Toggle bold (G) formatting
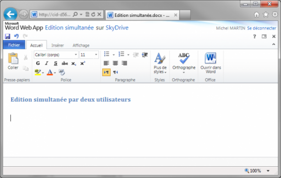Viewport: 281px width, 178px height. pyautogui.click(x=38, y=63)
